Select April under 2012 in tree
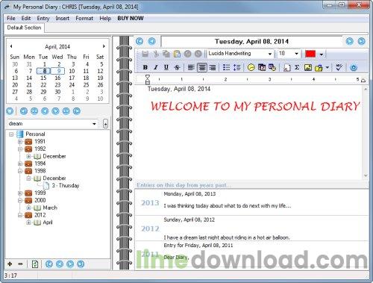 click(x=48, y=223)
